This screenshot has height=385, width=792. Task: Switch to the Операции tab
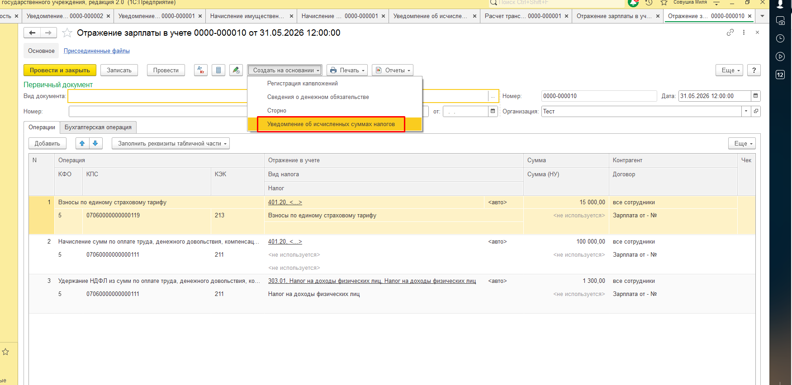pyautogui.click(x=42, y=127)
